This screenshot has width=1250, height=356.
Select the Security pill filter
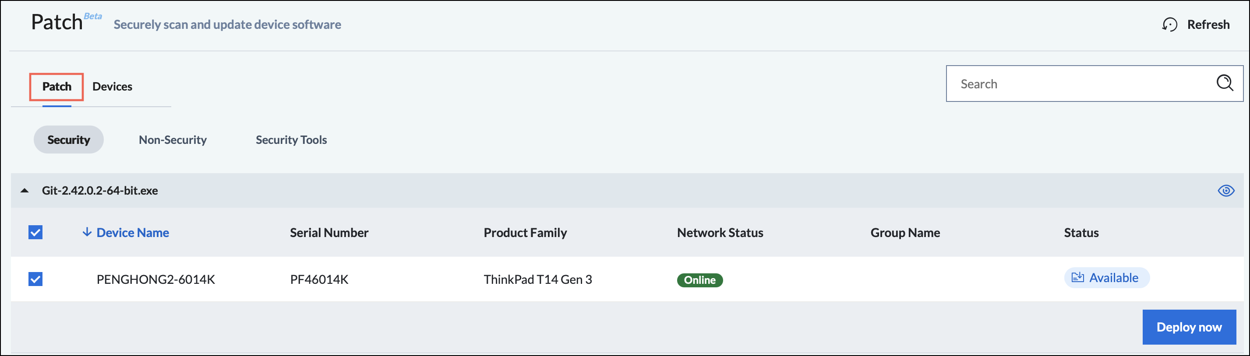tap(68, 140)
